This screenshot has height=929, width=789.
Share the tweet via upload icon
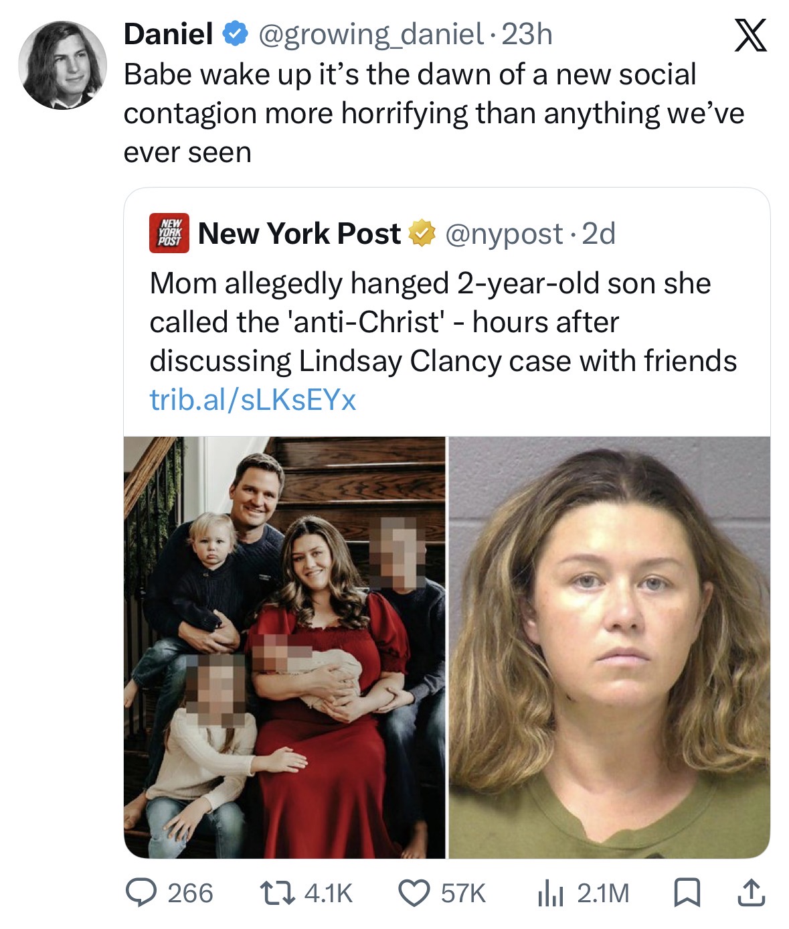pyautogui.click(x=750, y=893)
